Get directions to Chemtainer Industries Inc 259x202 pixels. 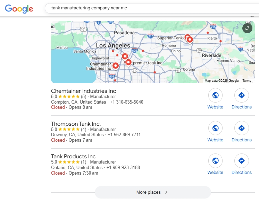[241, 95]
